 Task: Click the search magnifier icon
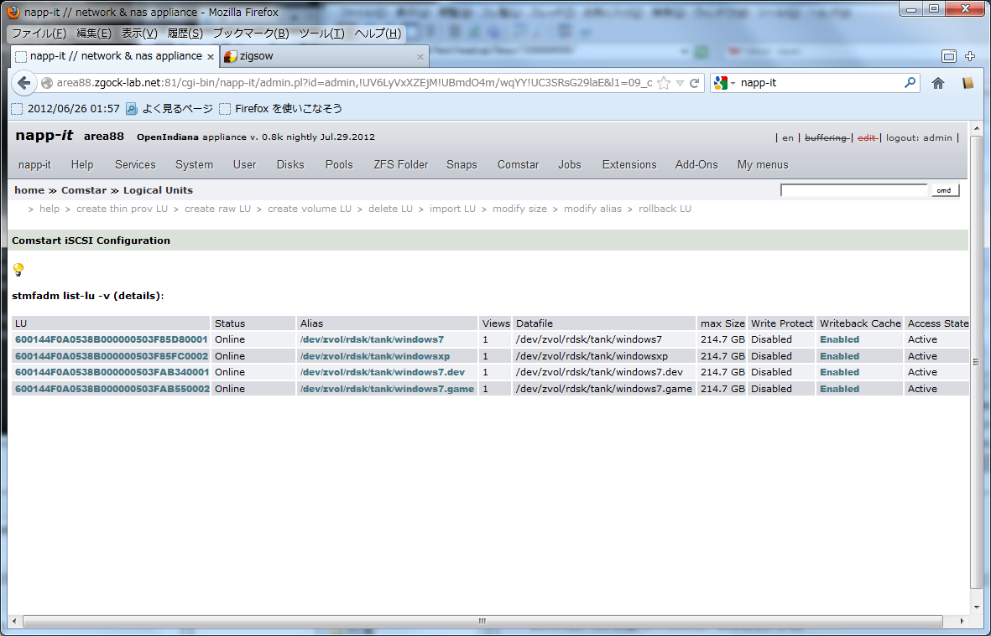pos(910,82)
